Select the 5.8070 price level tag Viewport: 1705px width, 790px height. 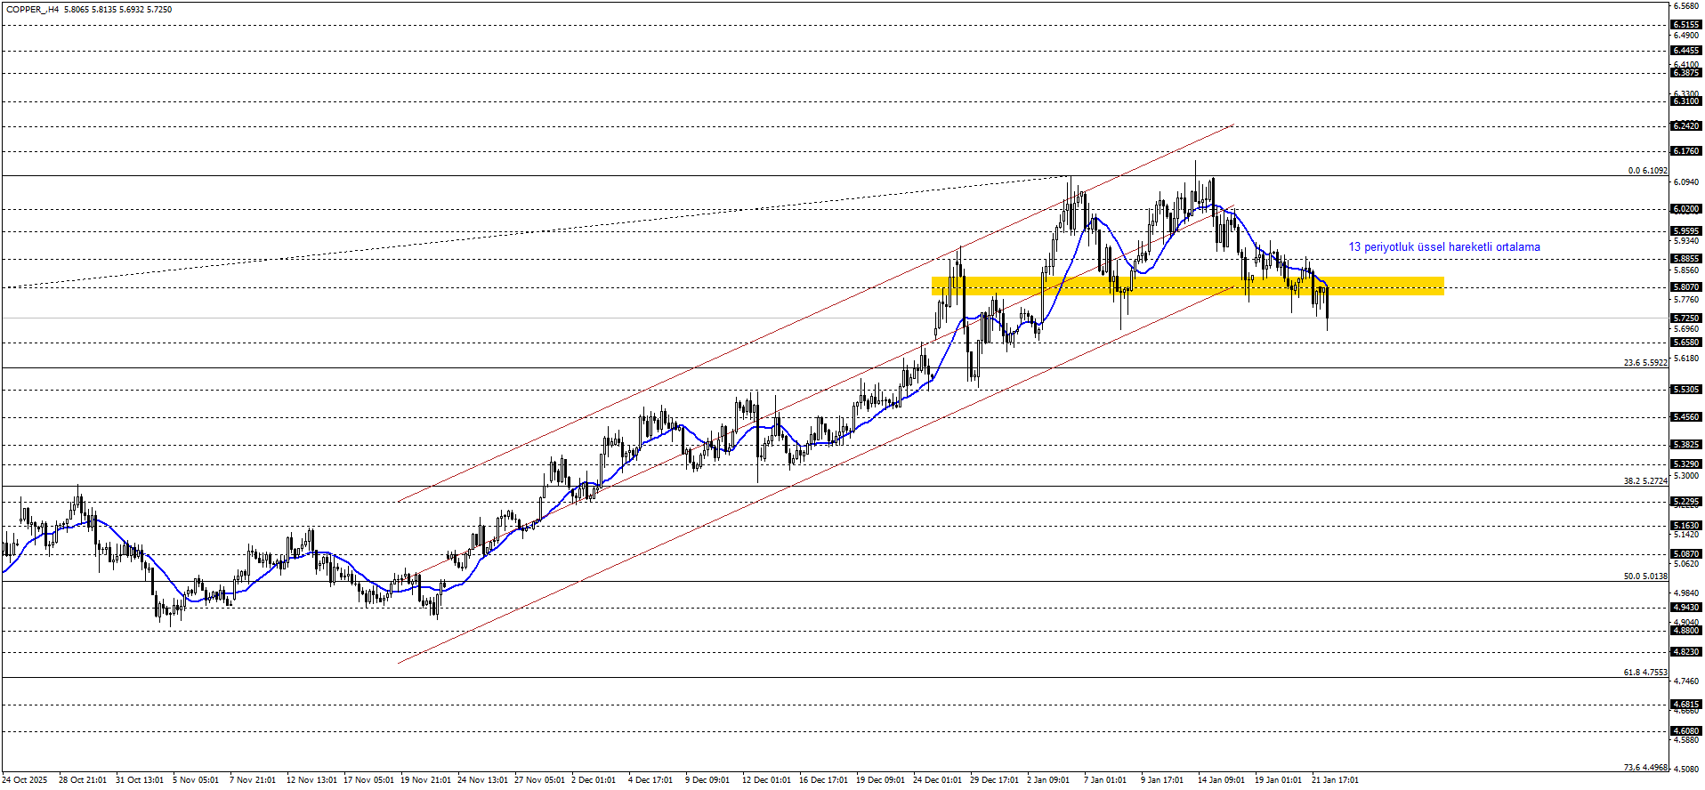click(x=1686, y=287)
